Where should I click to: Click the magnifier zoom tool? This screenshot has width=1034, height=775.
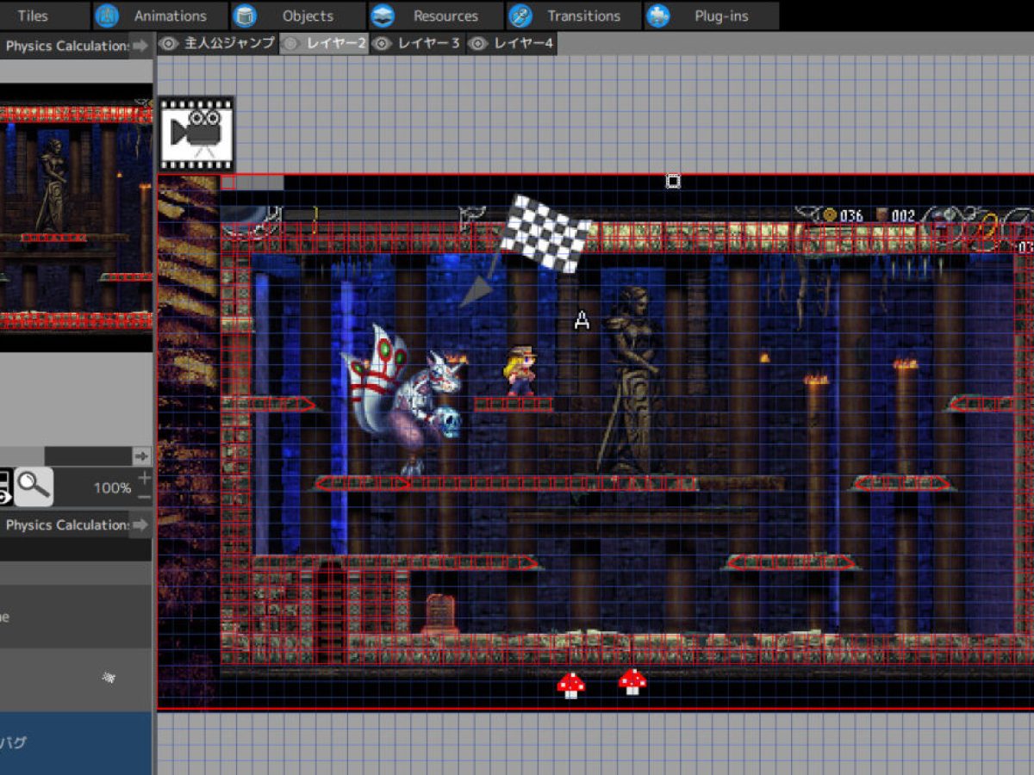coord(34,487)
